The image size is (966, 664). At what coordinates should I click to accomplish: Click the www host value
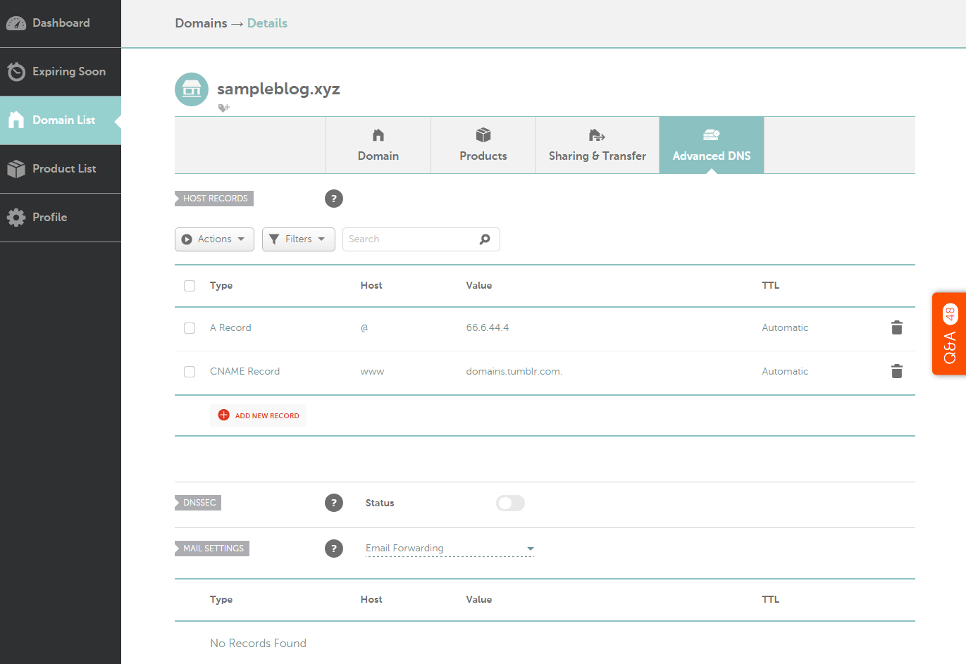[x=372, y=372]
